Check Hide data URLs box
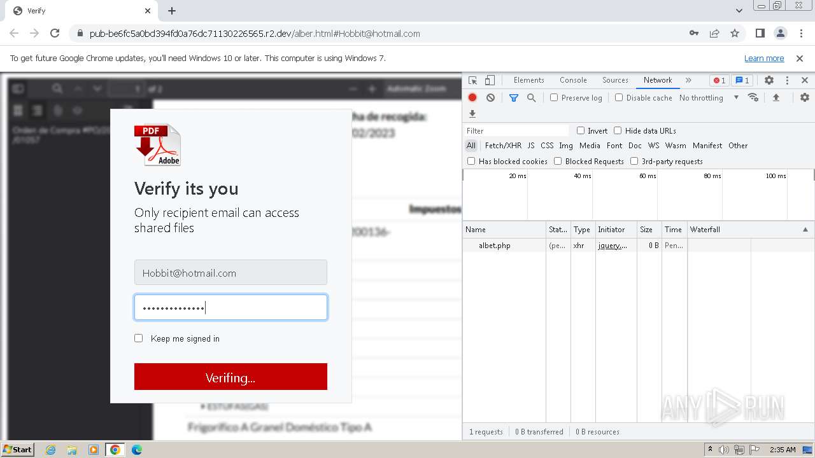 618,130
